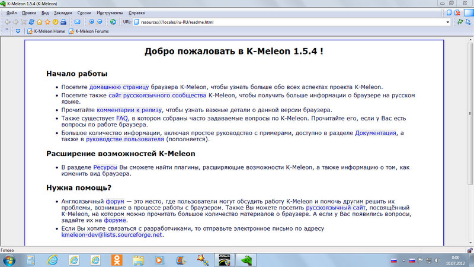Screen dimensions: 474x267
Task: Open the руководстве пользователя link
Action: (x=125, y=139)
